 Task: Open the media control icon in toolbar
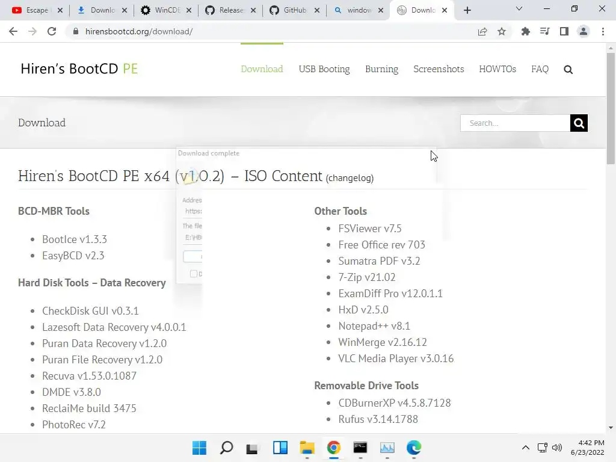544,31
